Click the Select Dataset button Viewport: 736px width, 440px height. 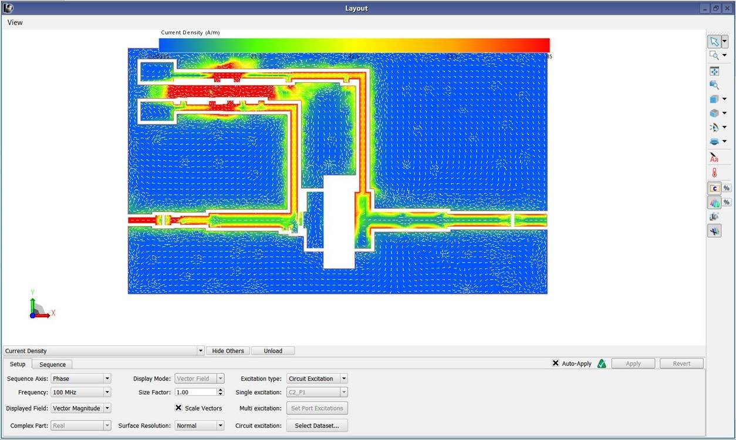[317, 425]
